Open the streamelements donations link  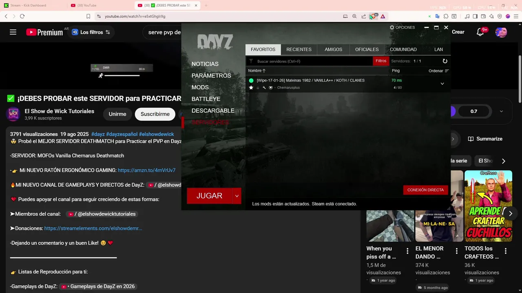tap(93, 228)
